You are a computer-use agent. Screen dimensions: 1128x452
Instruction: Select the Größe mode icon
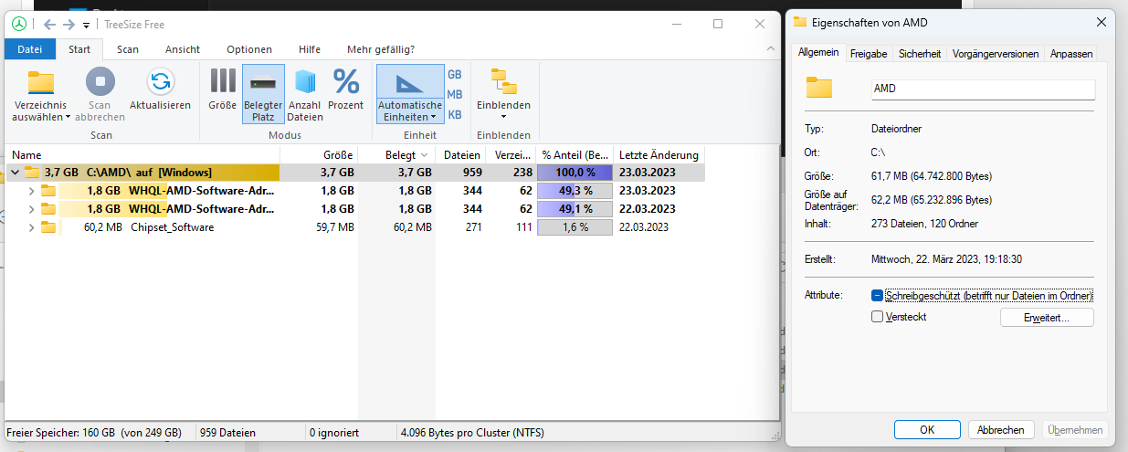click(x=223, y=81)
